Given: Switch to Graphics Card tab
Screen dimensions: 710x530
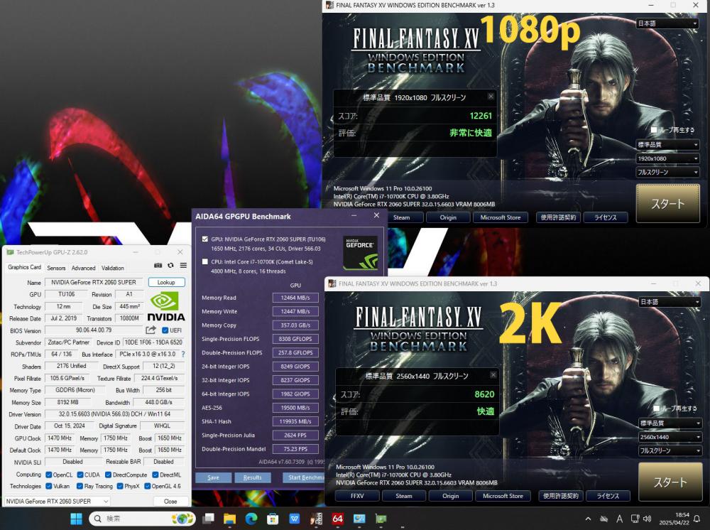Looking at the screenshot, I should [24, 267].
